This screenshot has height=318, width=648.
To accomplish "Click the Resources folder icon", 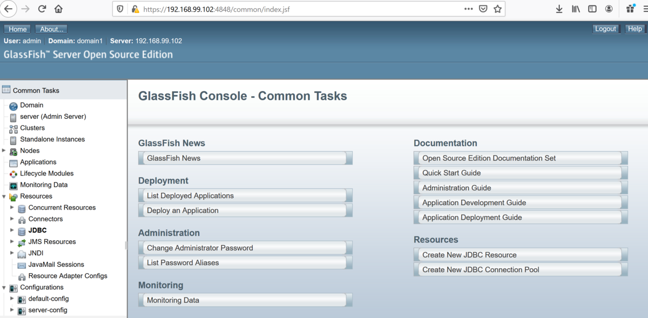I will (x=13, y=197).
